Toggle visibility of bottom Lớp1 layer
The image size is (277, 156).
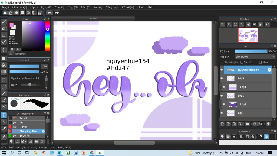click(222, 113)
